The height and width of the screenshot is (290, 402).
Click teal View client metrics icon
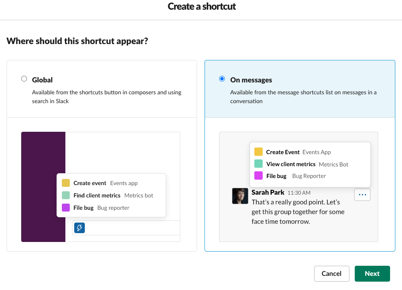[x=258, y=164]
